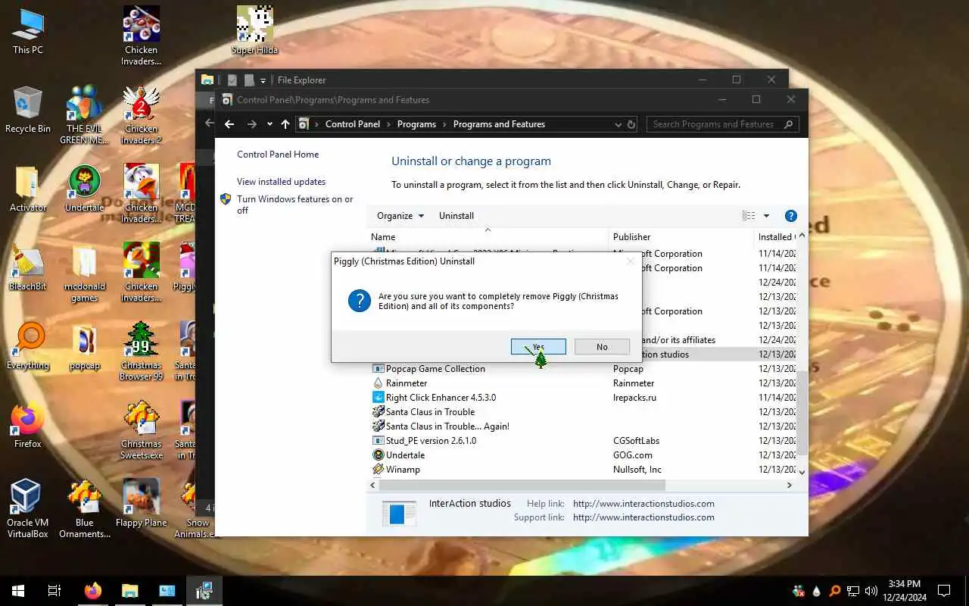Click horizontal scrollbar right arrow
The image size is (969, 606).
790,485
